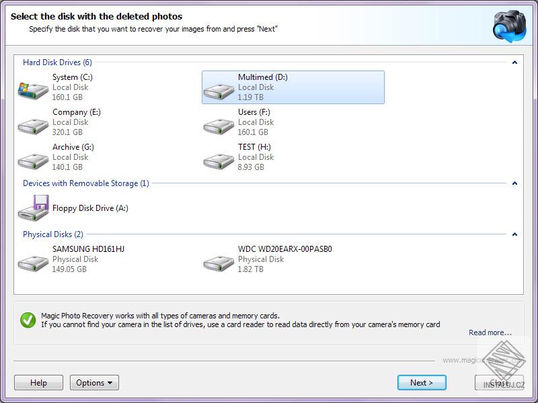Collapse the Physical Disks section

point(514,234)
